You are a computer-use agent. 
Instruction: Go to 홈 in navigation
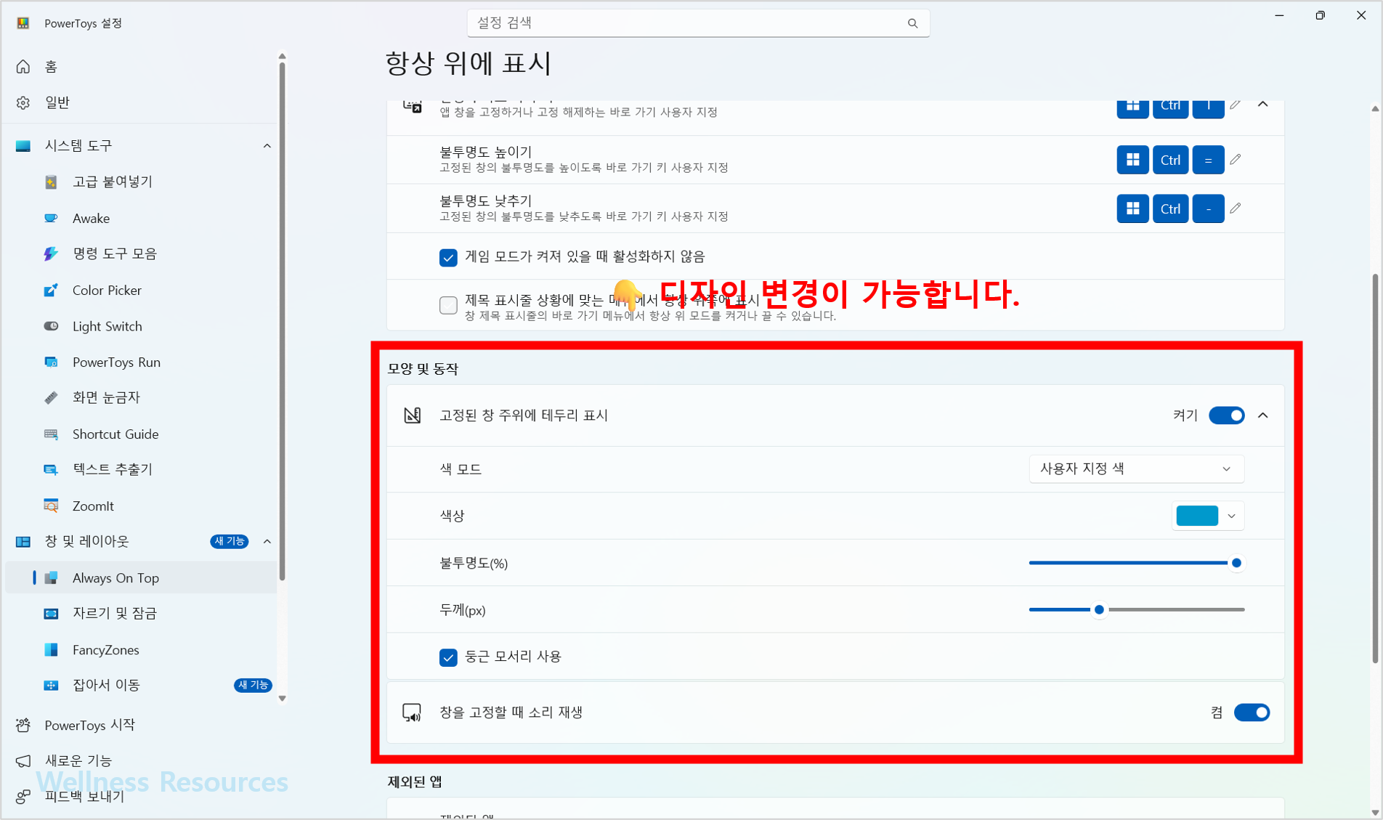[142, 67]
